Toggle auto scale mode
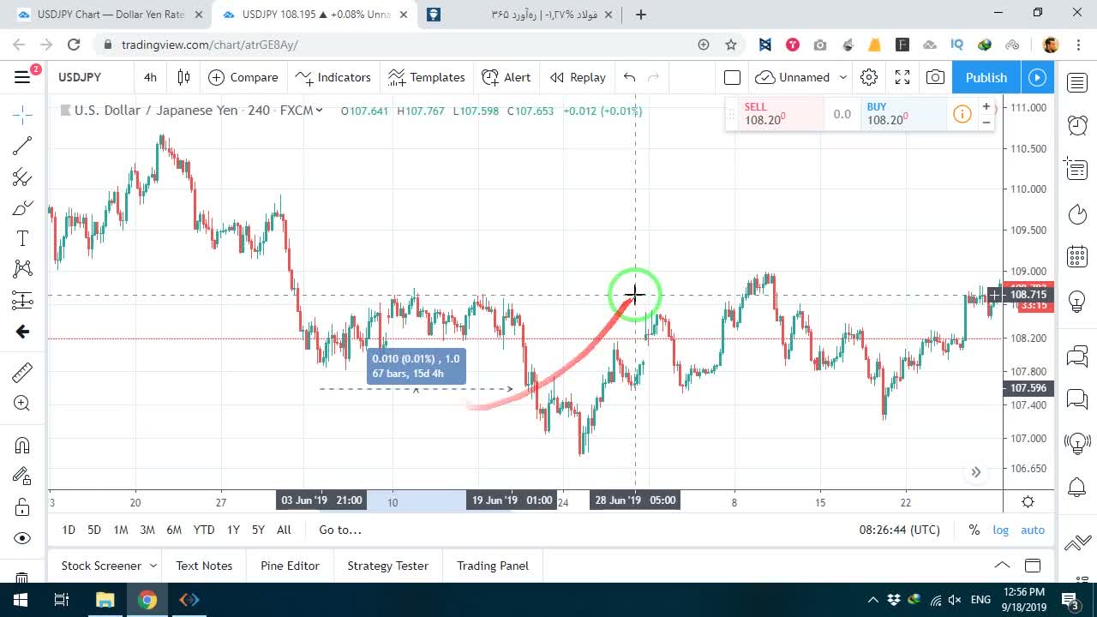Screen dimensions: 1097x617 (1033, 530)
